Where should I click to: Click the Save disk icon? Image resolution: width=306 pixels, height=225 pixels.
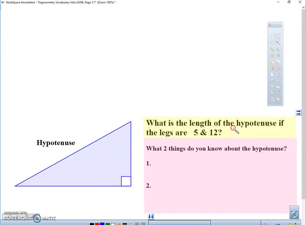(x=272, y=93)
